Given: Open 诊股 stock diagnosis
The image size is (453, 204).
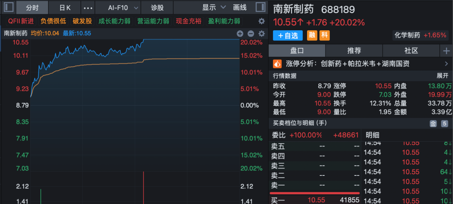Looking at the screenshot, I should tap(157, 8).
